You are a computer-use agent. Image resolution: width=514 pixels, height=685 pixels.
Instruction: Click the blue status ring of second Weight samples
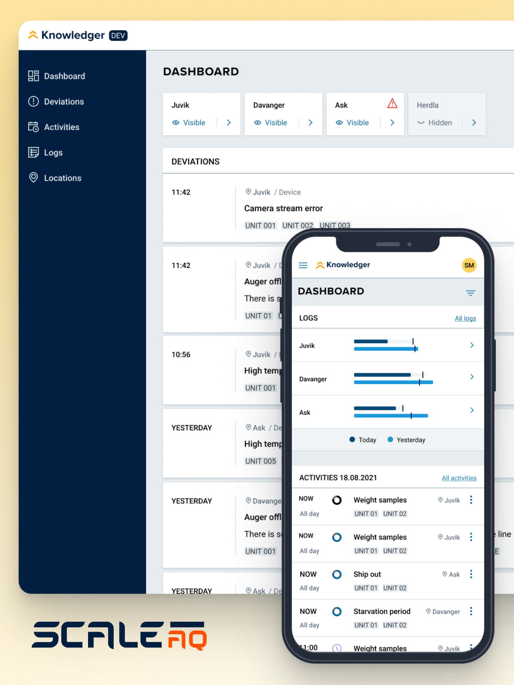coord(337,538)
